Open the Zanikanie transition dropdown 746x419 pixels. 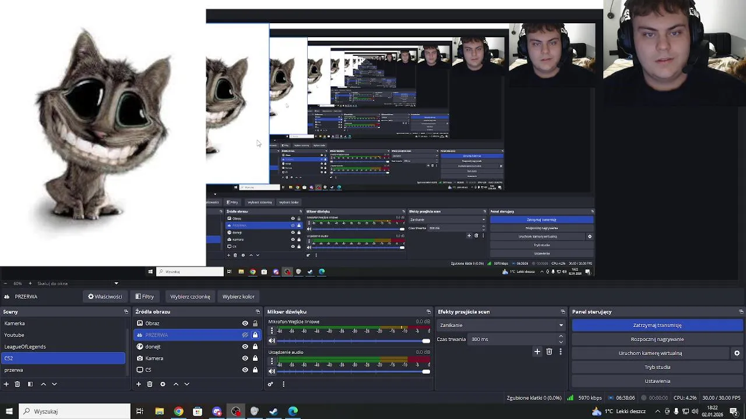point(501,325)
